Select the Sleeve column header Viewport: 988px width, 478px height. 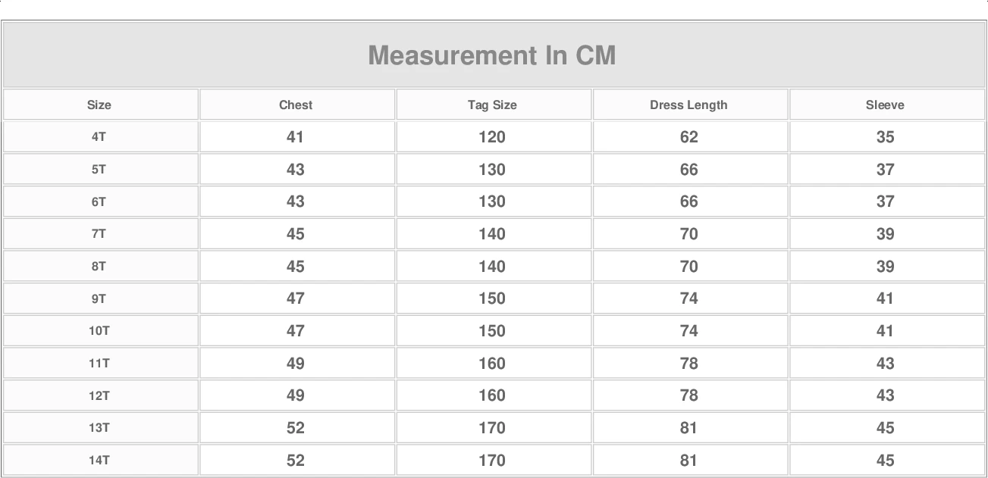tap(885, 105)
